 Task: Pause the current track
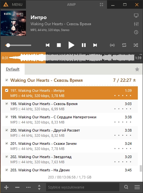click(84, 45)
